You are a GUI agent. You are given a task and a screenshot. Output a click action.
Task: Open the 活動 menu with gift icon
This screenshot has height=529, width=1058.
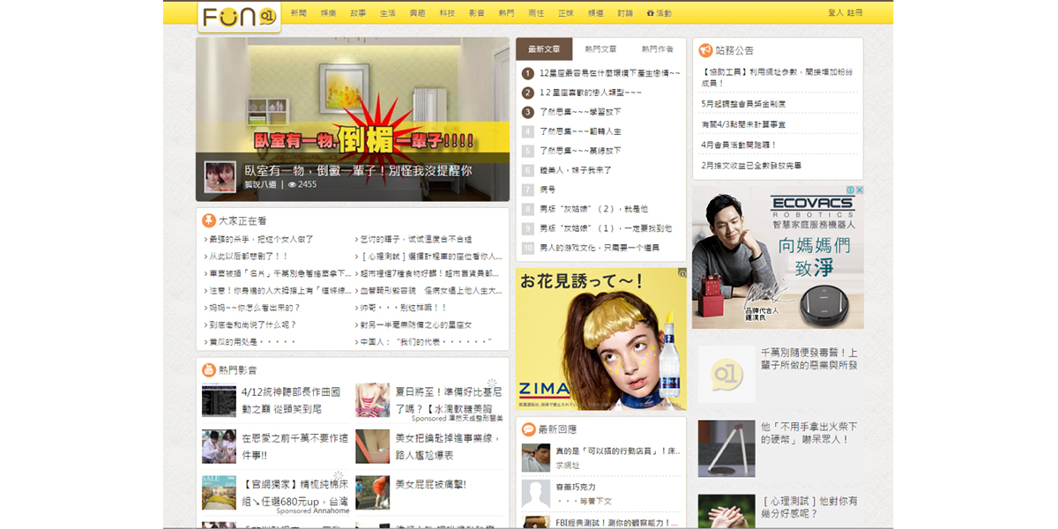(x=659, y=13)
